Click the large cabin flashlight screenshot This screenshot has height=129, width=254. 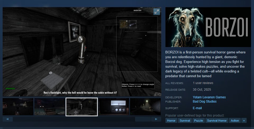click(82, 52)
